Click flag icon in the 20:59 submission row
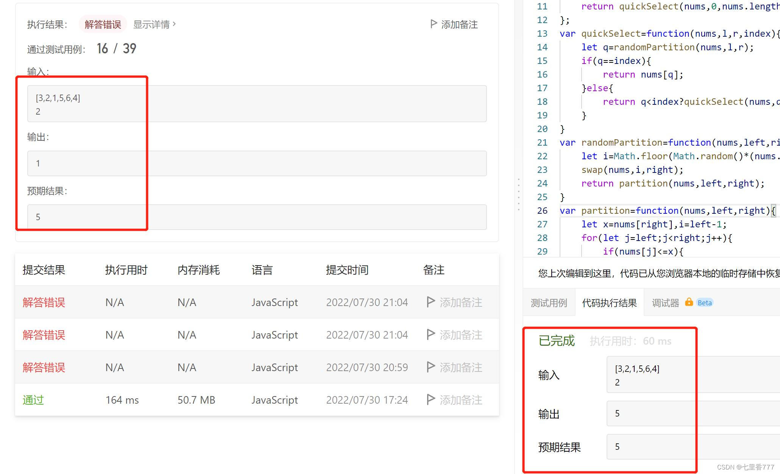780x474 pixels. pos(431,367)
